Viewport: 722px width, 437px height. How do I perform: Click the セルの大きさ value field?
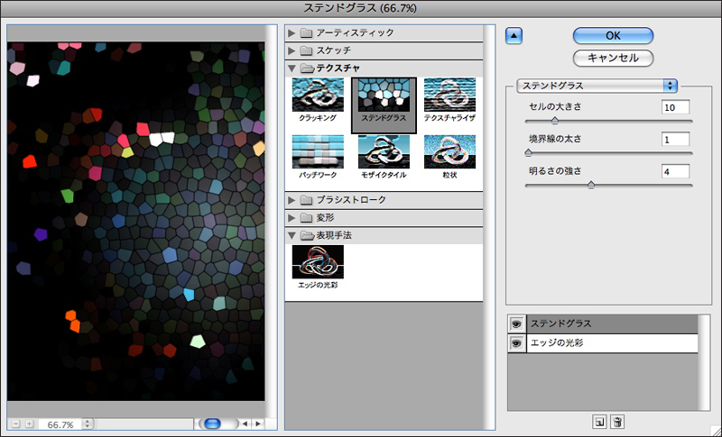pos(674,108)
